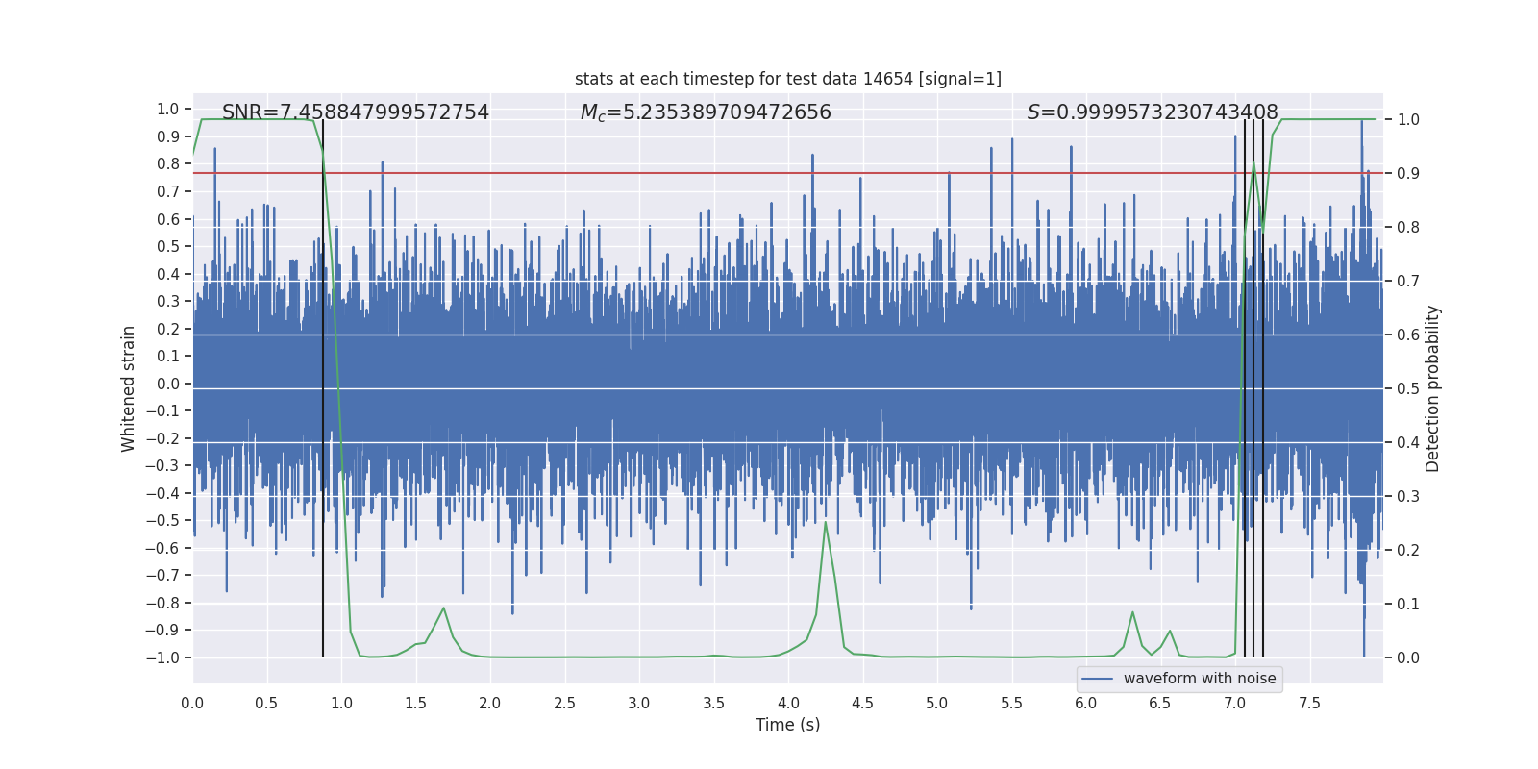1538x769 pixels.
Task: Click the x-axis tick label 4.0
Action: tap(787, 703)
